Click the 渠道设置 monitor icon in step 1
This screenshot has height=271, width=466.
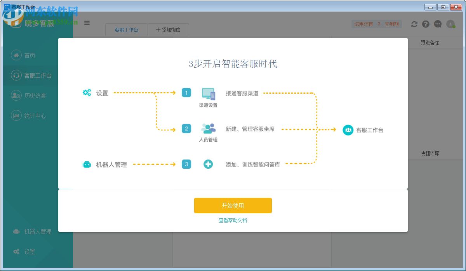pyautogui.click(x=208, y=93)
